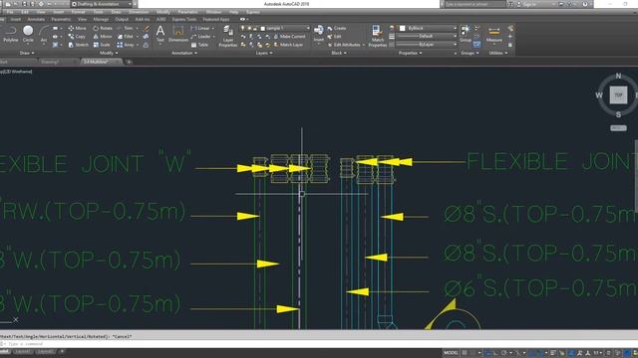Click Match Layer button
Viewport: 638px width, 358px height.
click(x=288, y=45)
